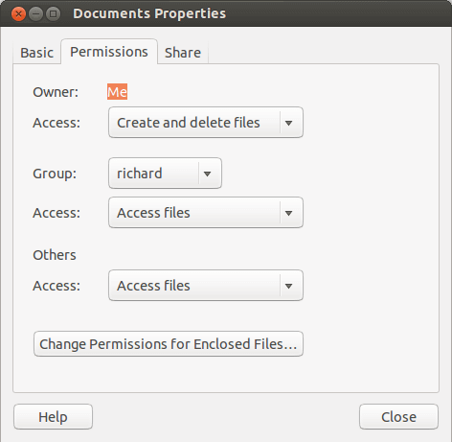Image resolution: width=452 pixels, height=442 pixels.
Task: Open Help for this dialog
Action: coord(53,417)
